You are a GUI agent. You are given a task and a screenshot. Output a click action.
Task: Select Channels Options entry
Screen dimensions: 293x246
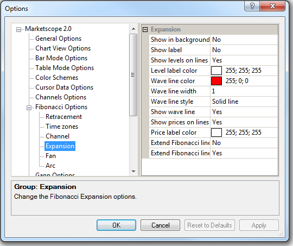point(61,97)
